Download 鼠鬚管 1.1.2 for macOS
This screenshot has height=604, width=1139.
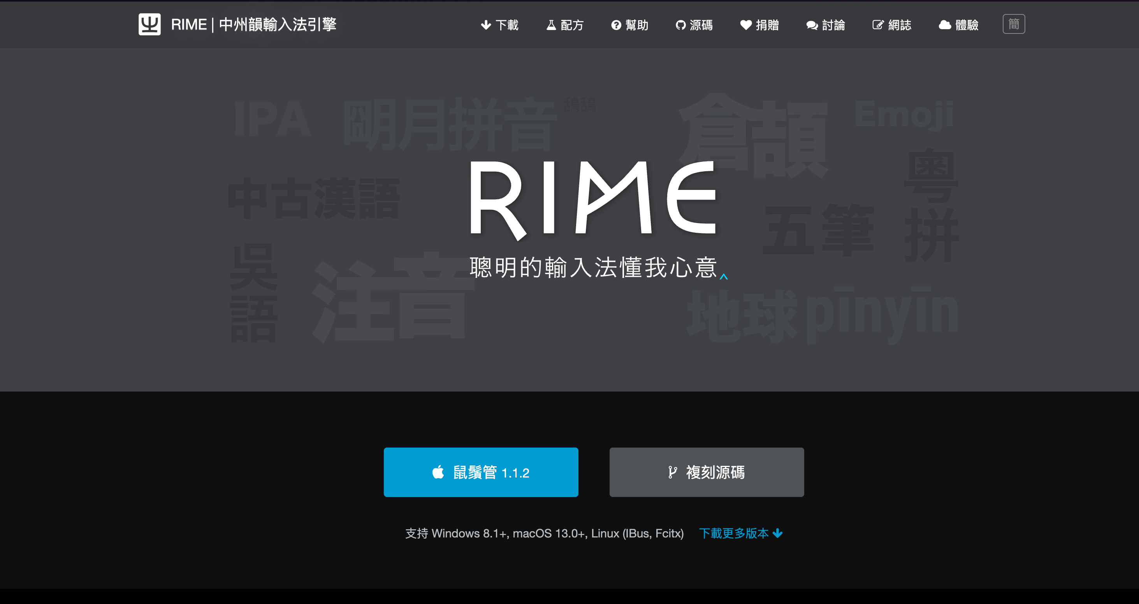tap(481, 472)
